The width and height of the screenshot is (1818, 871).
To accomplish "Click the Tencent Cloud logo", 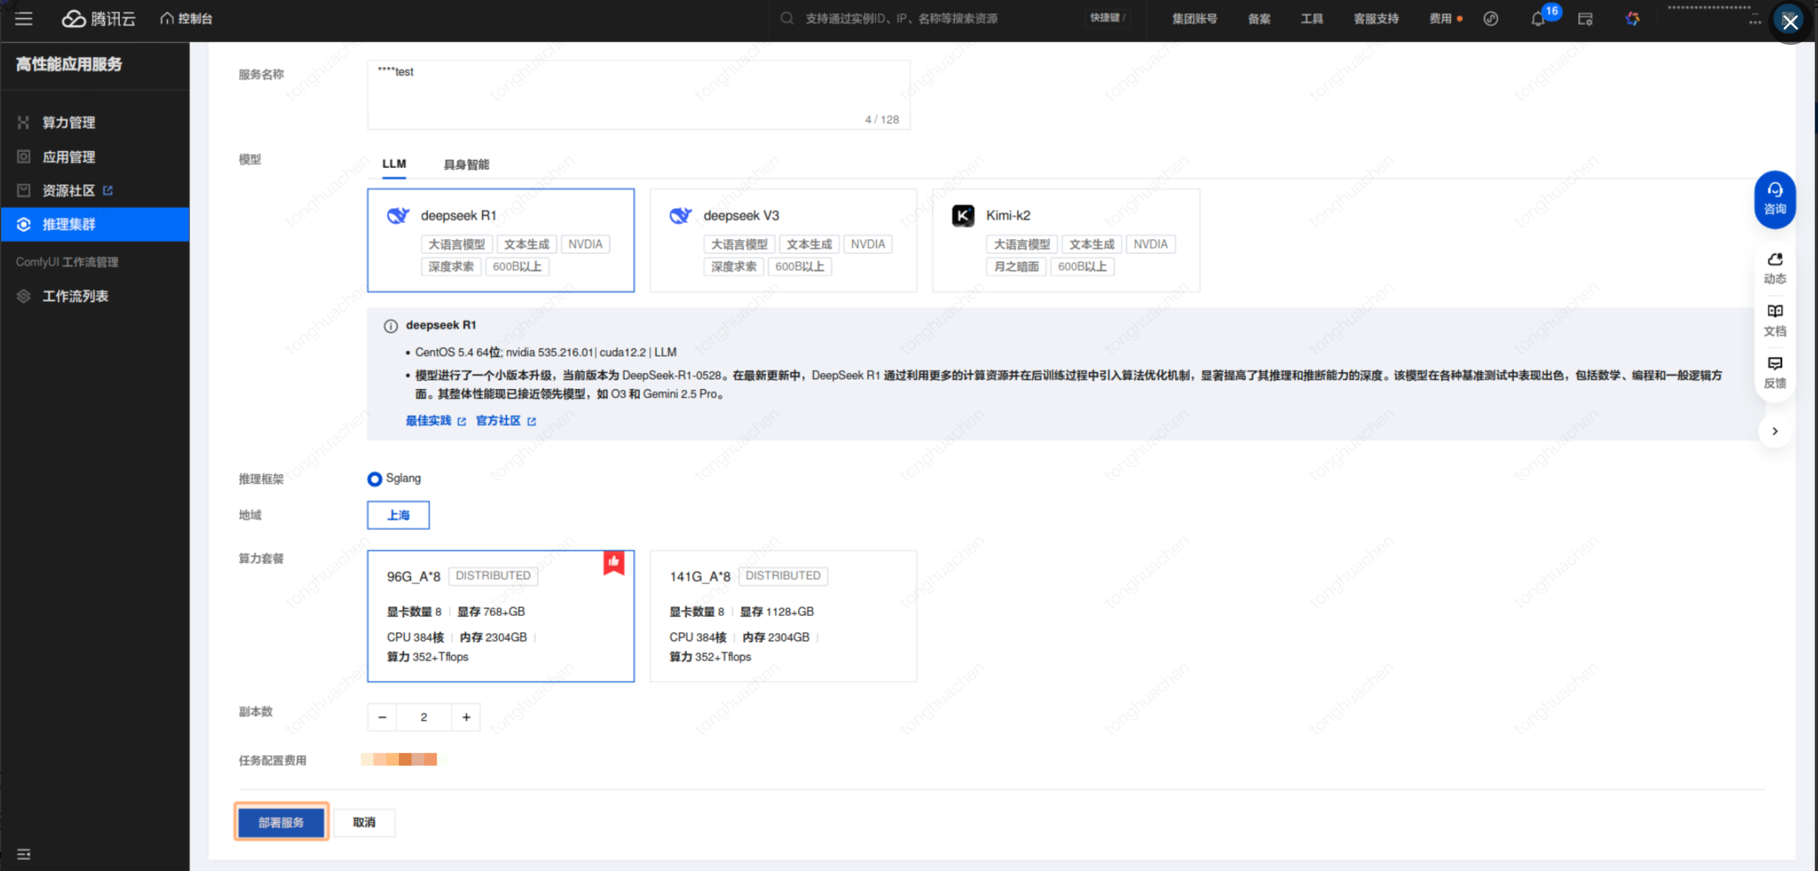I will click(98, 19).
